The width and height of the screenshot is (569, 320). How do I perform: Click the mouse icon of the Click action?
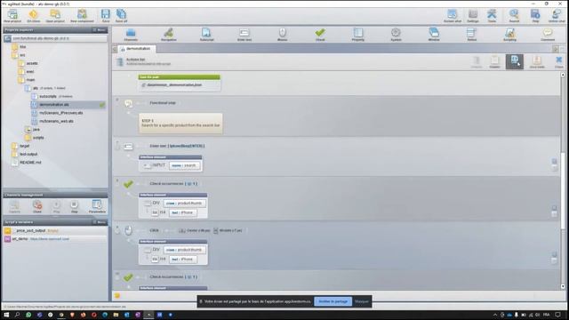[128, 230]
